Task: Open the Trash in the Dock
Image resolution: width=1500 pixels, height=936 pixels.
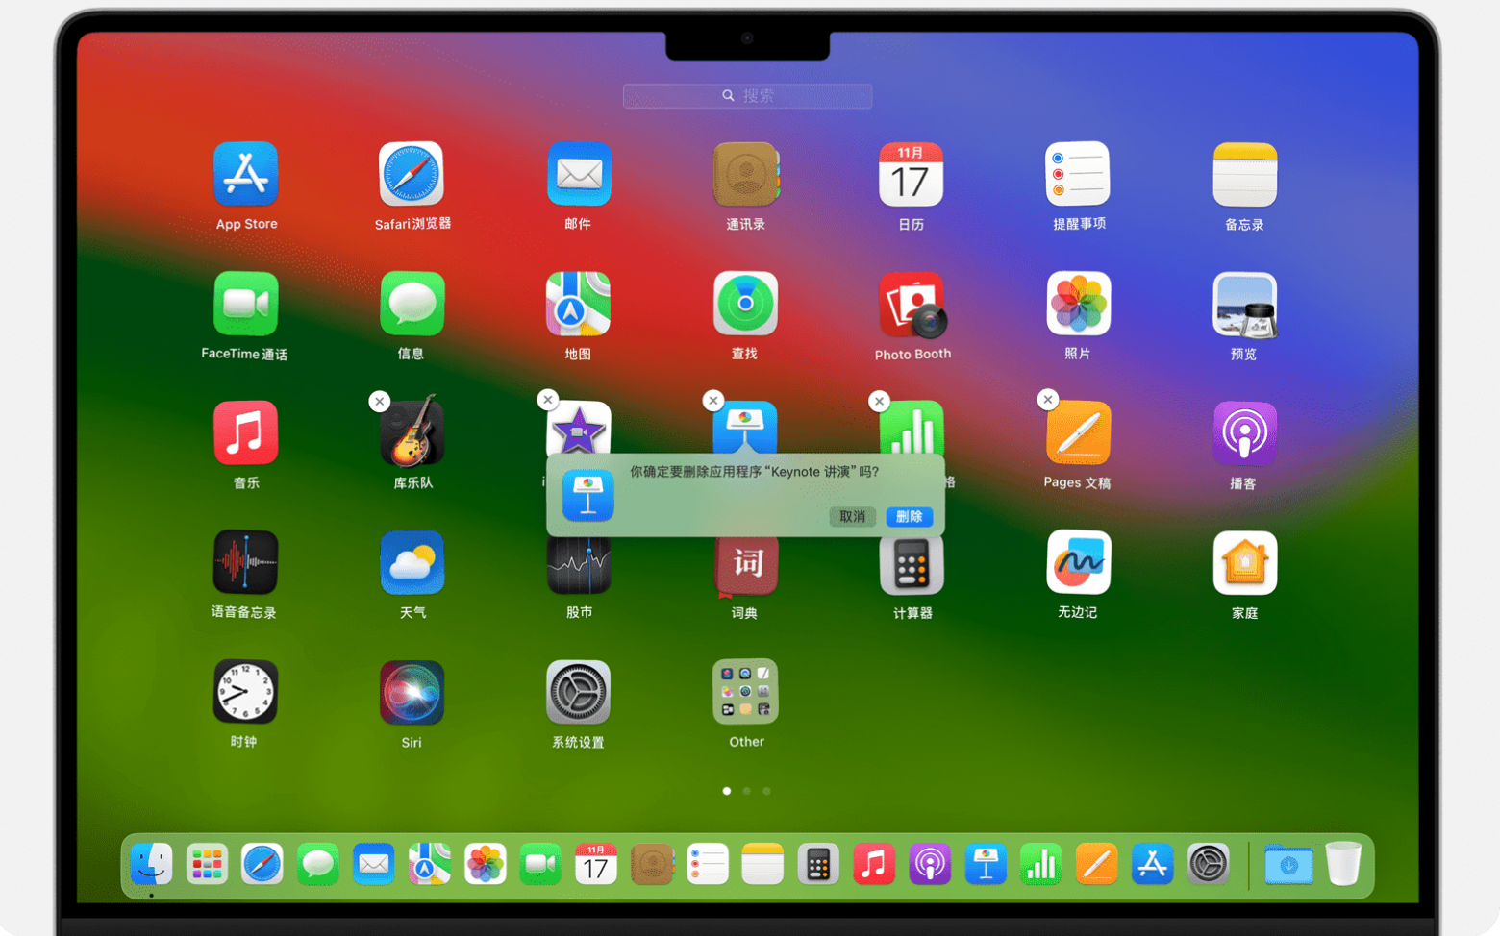Action: [x=1343, y=863]
